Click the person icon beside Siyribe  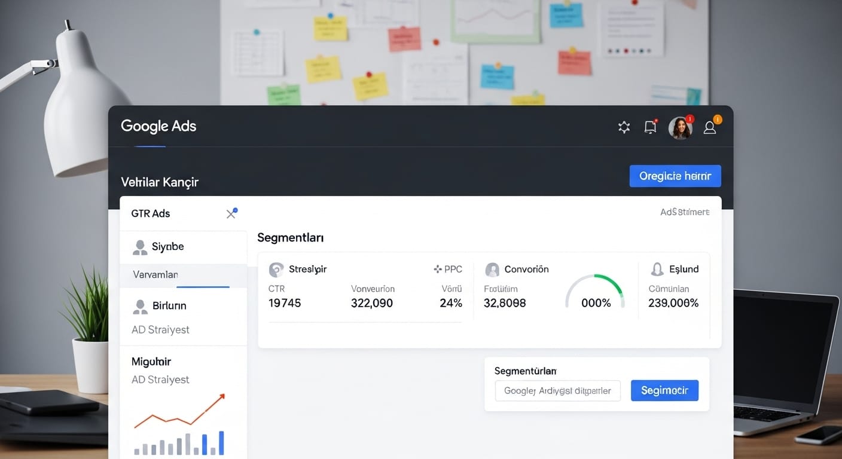(140, 247)
